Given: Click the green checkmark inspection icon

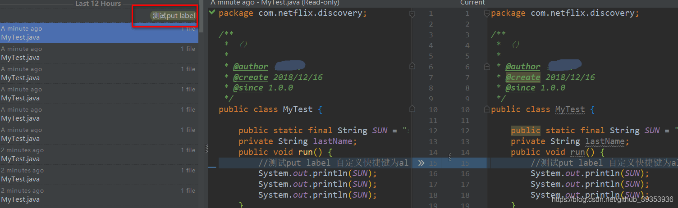Looking at the screenshot, I should coord(212,13).
